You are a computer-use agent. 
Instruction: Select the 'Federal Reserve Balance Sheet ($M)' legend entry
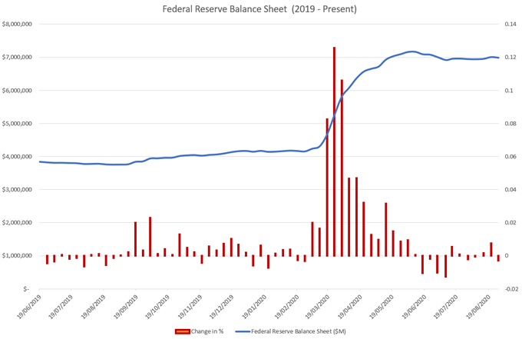click(291, 331)
